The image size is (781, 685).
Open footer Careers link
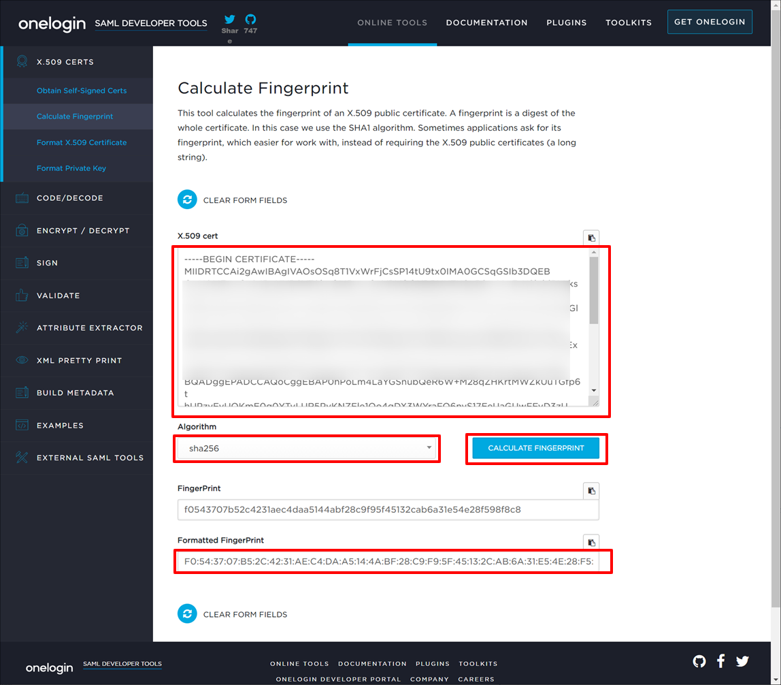pos(476,679)
